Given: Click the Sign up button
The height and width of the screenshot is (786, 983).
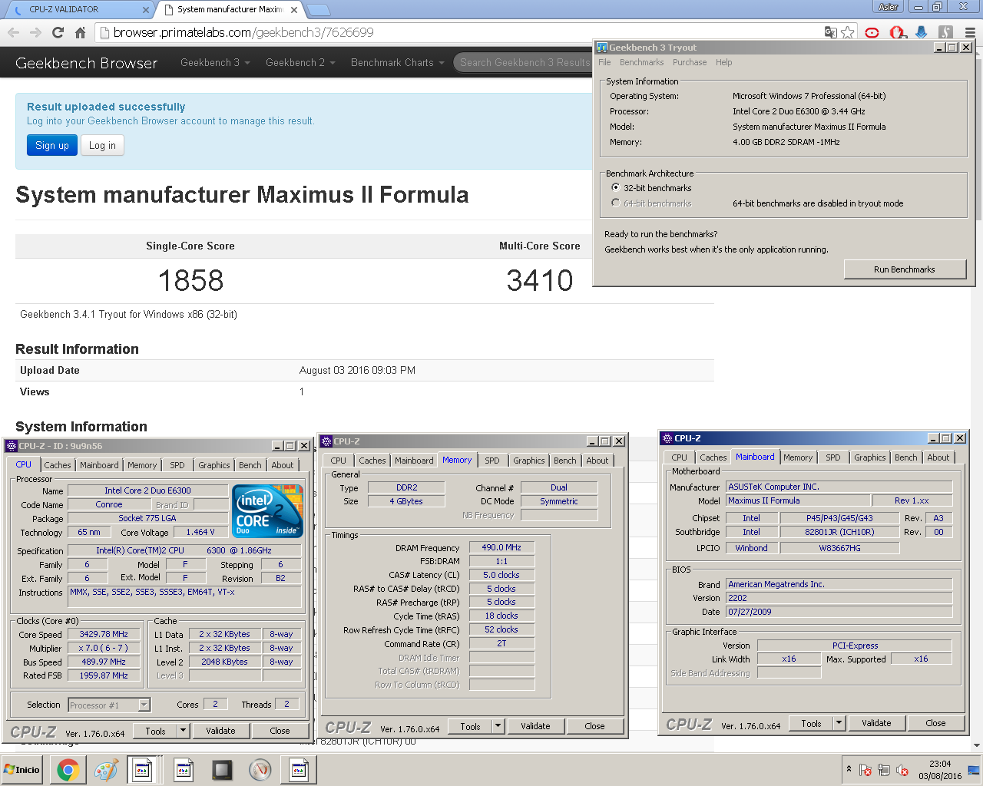Looking at the screenshot, I should click(x=52, y=145).
